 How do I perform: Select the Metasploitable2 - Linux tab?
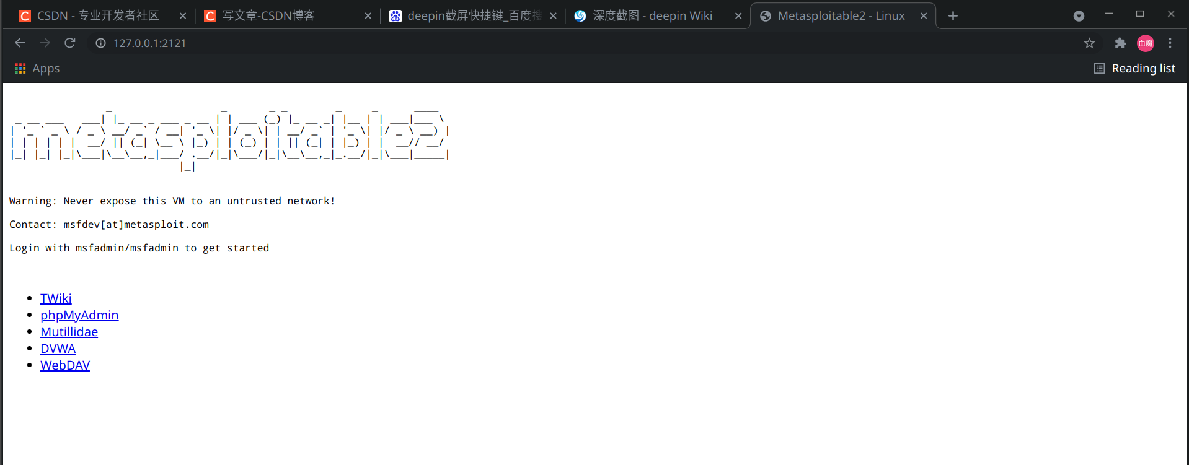pos(842,15)
